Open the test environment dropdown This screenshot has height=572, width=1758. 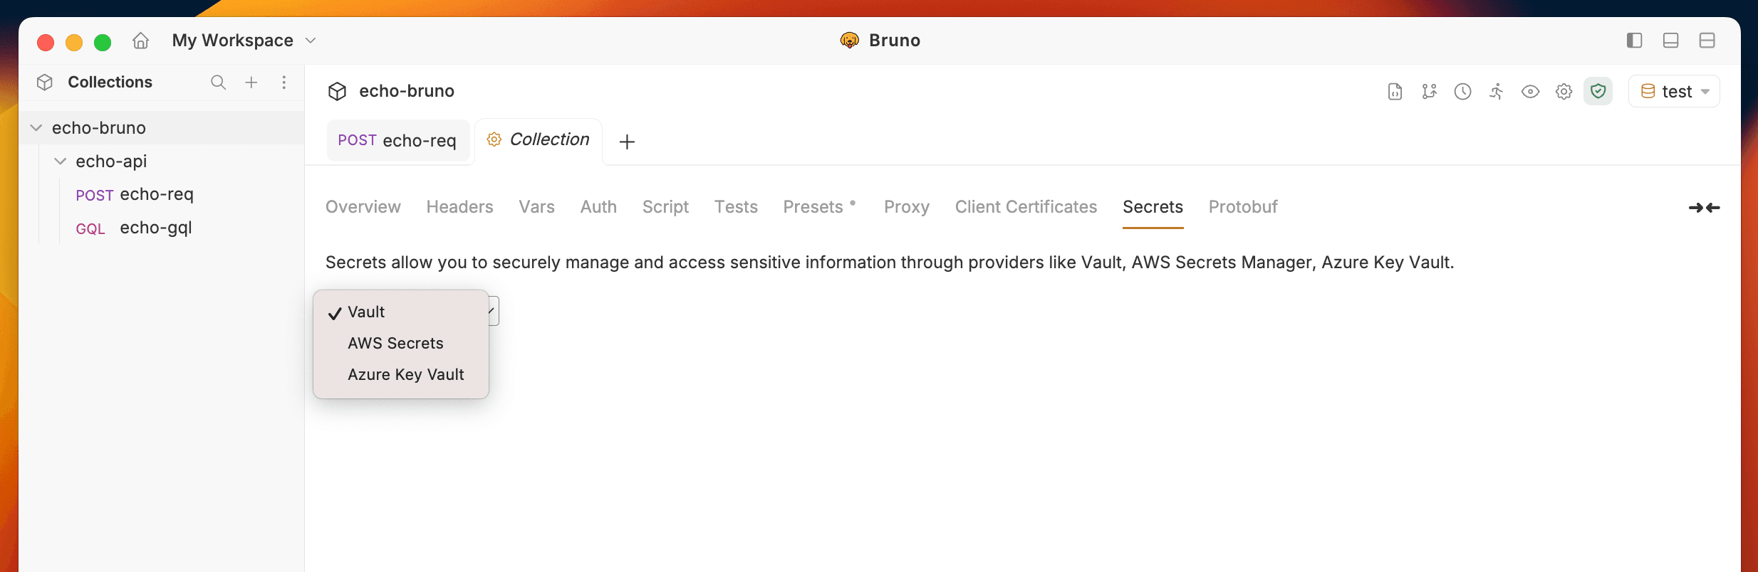coord(1674,91)
